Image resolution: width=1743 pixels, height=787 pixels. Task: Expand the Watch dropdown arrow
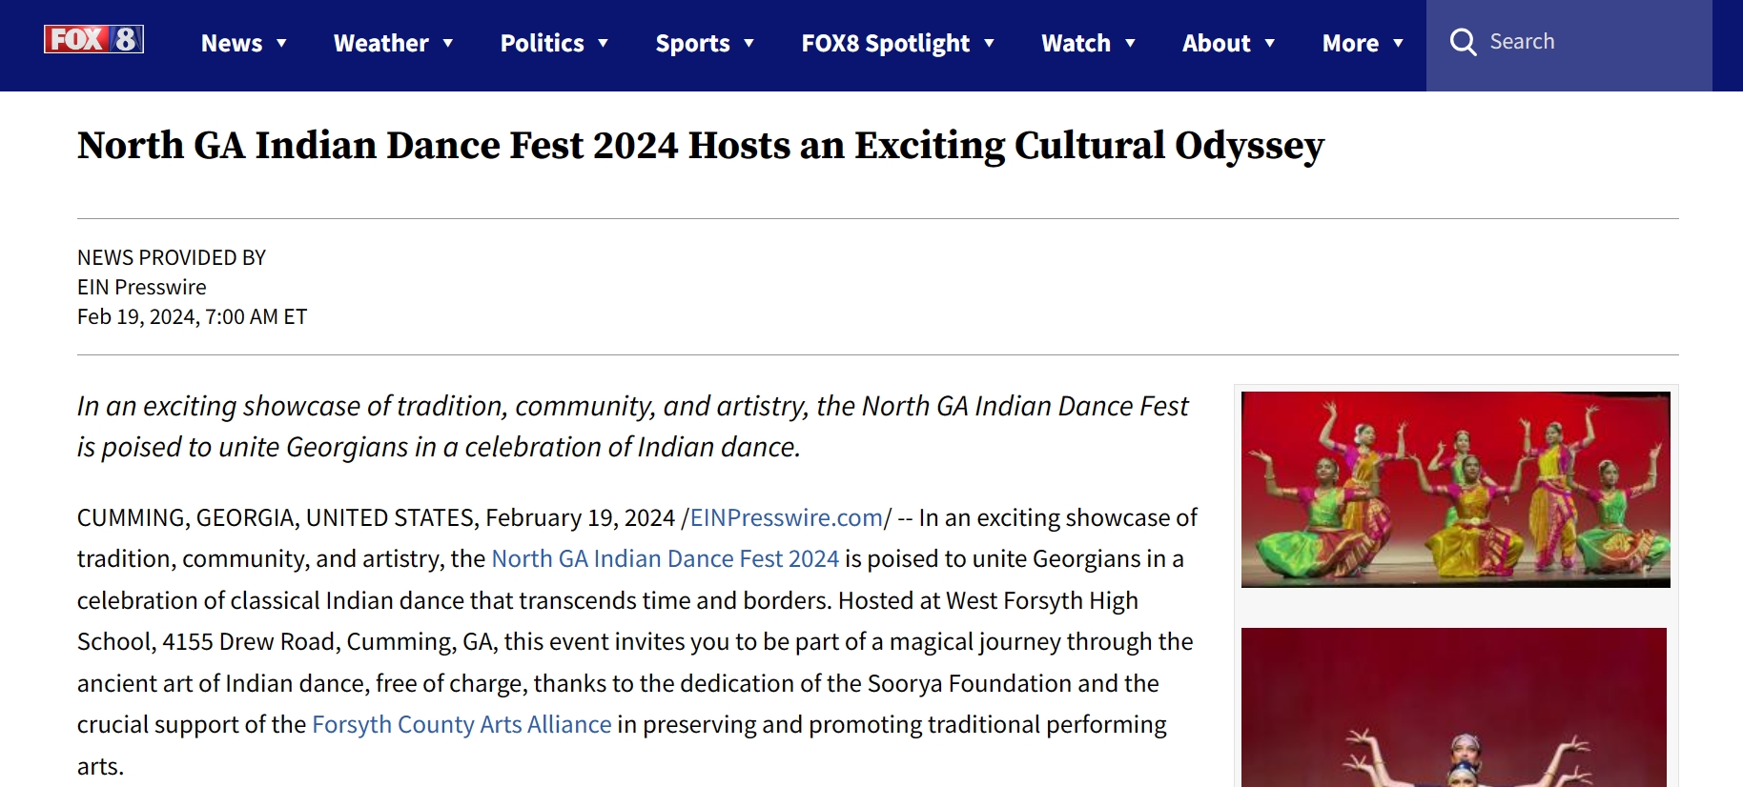tap(1130, 43)
